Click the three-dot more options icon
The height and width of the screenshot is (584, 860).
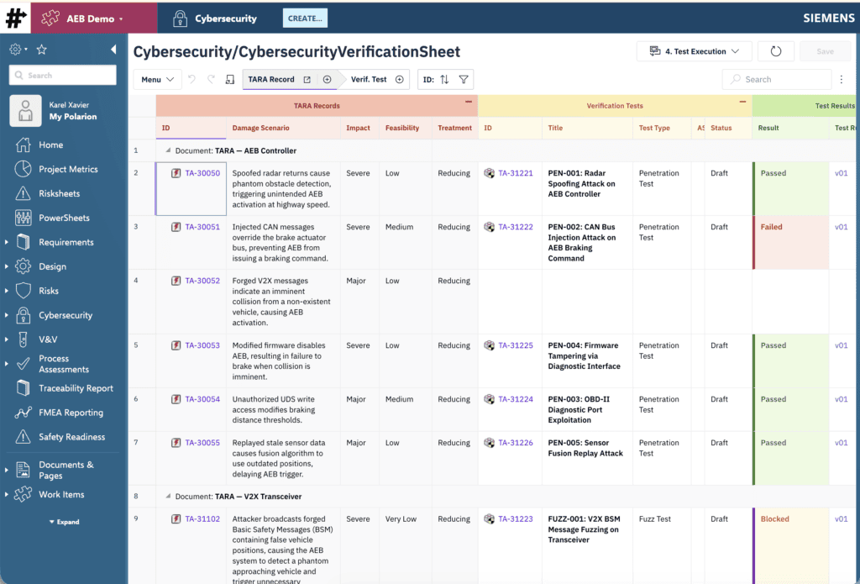coord(842,80)
